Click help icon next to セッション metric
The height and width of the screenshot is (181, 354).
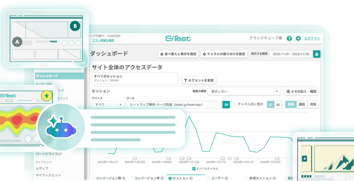191,178
